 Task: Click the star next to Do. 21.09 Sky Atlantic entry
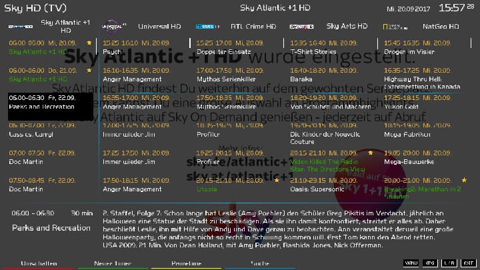tap(89, 71)
